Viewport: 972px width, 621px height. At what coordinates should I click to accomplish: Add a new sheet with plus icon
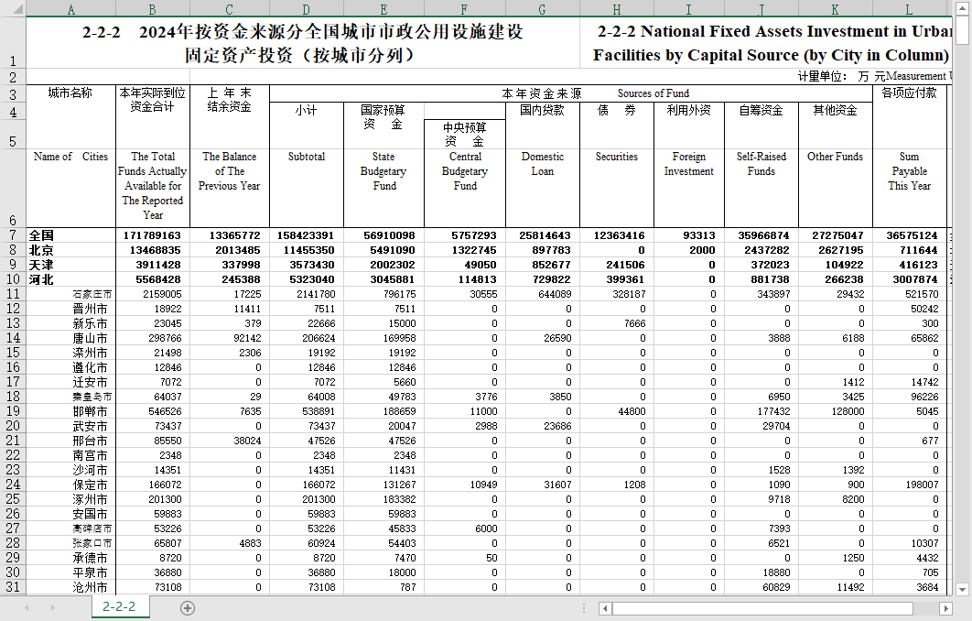[x=188, y=608]
